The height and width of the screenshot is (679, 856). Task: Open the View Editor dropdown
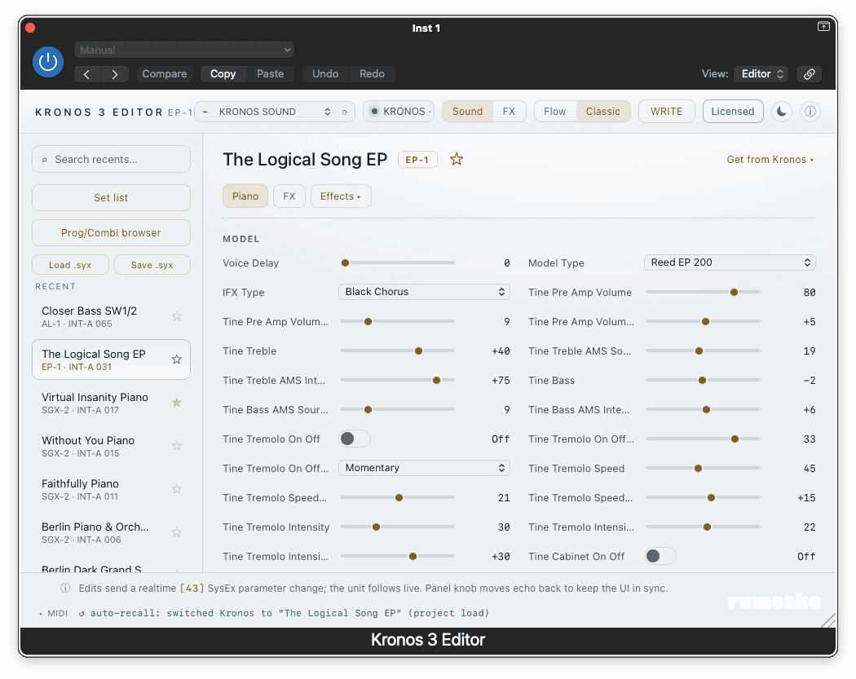[x=761, y=74]
